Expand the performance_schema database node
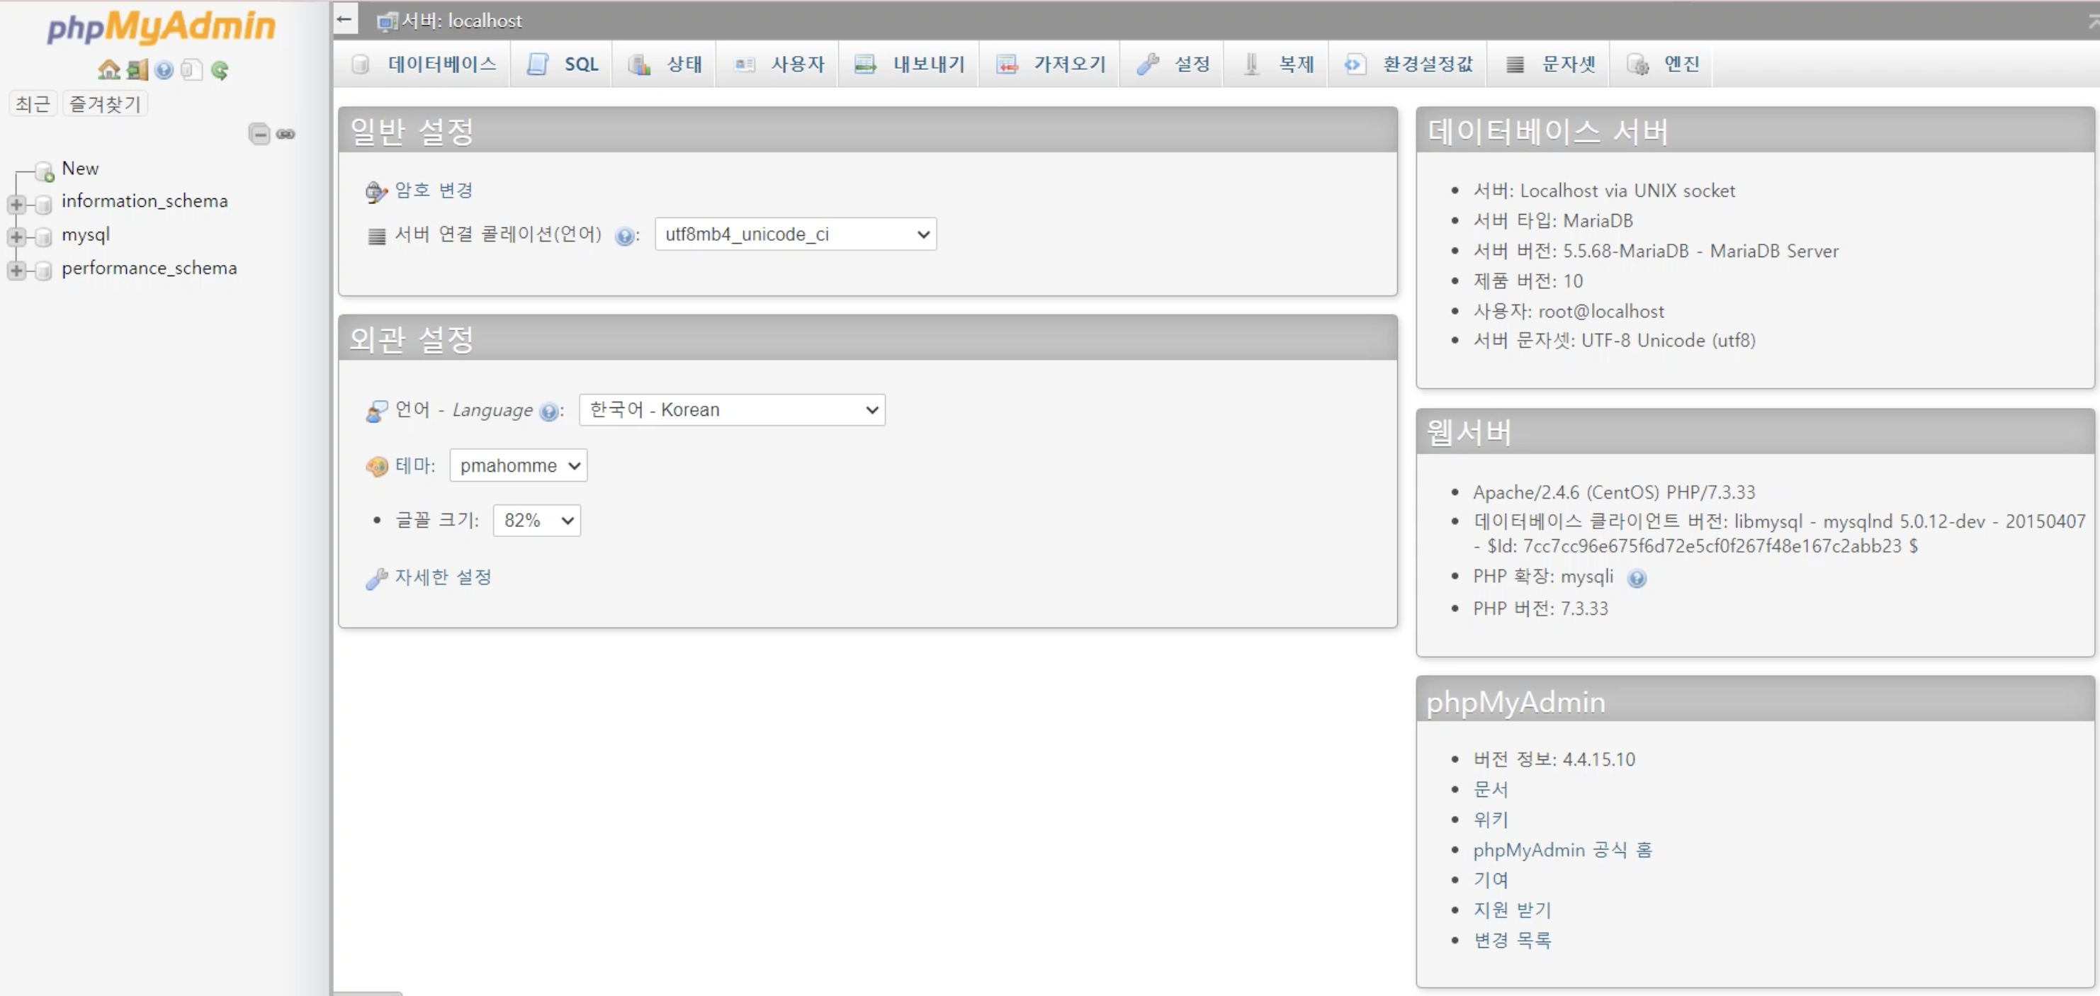 point(16,270)
